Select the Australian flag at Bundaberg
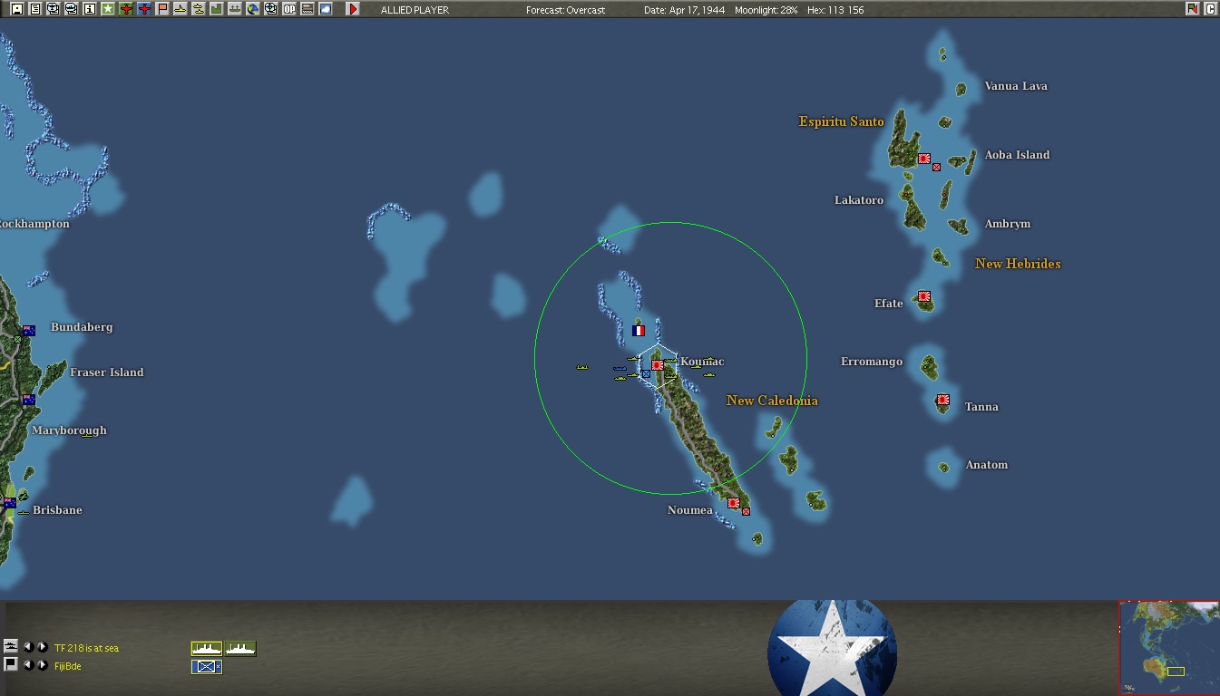The image size is (1220, 696). click(x=29, y=331)
